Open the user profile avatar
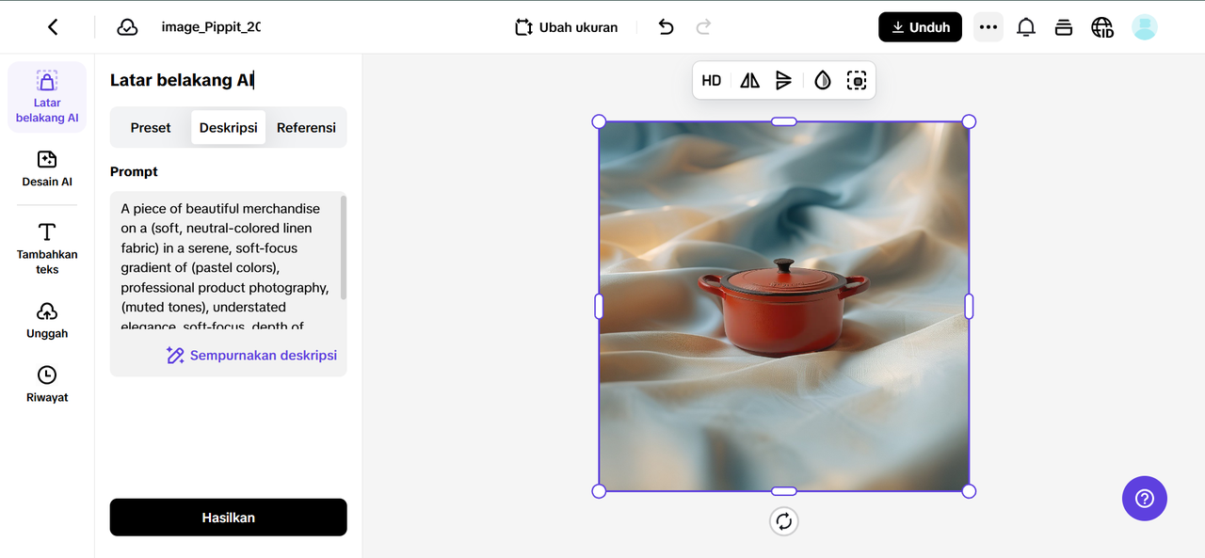The image size is (1205, 558). (1144, 27)
